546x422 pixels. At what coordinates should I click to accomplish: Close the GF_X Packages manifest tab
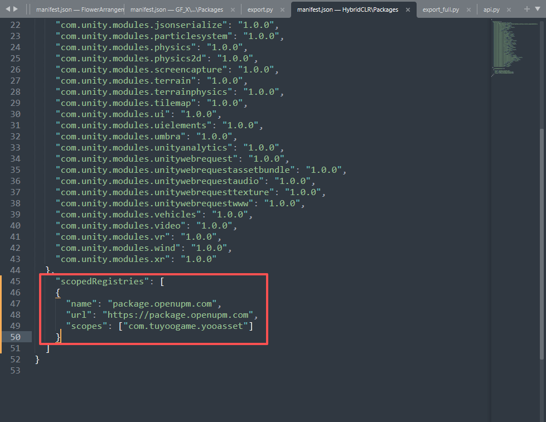[233, 9]
